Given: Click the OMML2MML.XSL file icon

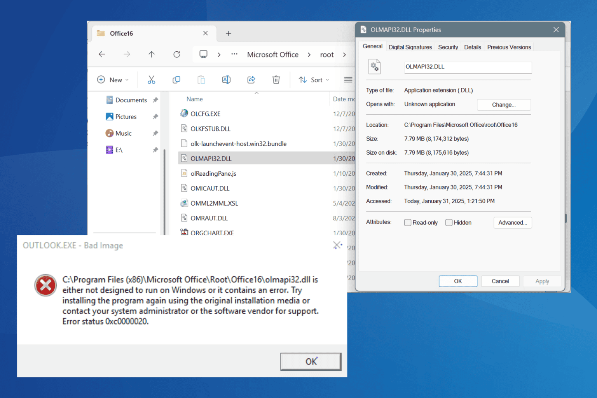Looking at the screenshot, I should pyautogui.click(x=184, y=203).
